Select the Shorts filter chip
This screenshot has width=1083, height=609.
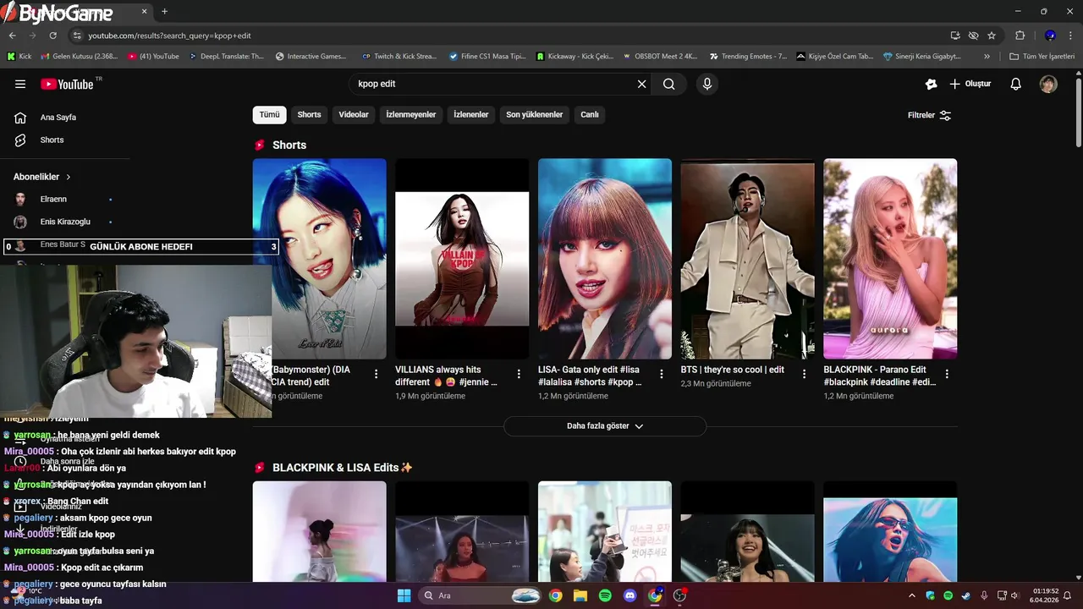coord(309,115)
